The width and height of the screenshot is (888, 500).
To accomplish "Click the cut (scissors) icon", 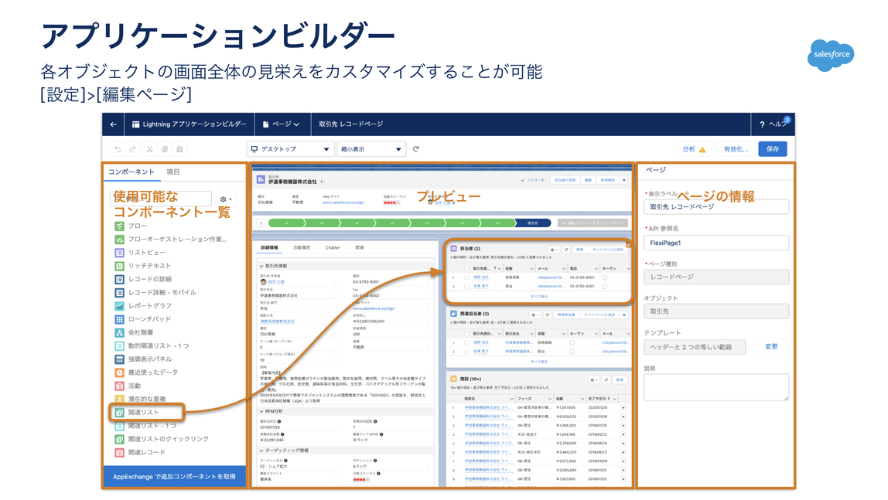I will click(149, 149).
